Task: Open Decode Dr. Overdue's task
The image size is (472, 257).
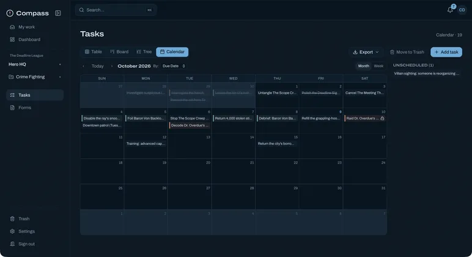Action: tap(190, 125)
